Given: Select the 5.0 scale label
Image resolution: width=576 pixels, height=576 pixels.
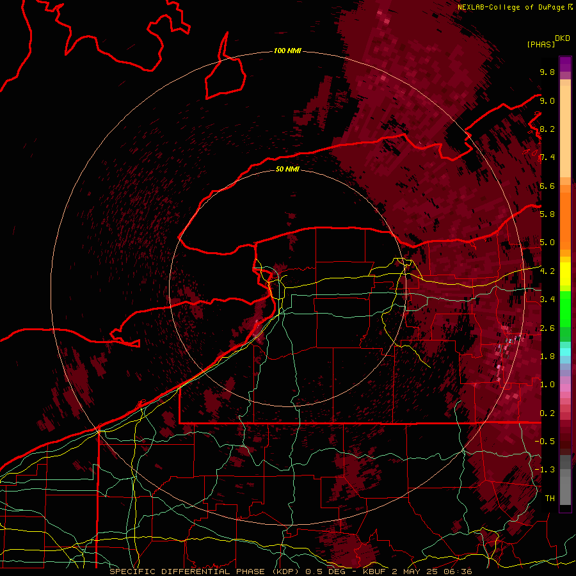Looking at the screenshot, I should coord(547,243).
